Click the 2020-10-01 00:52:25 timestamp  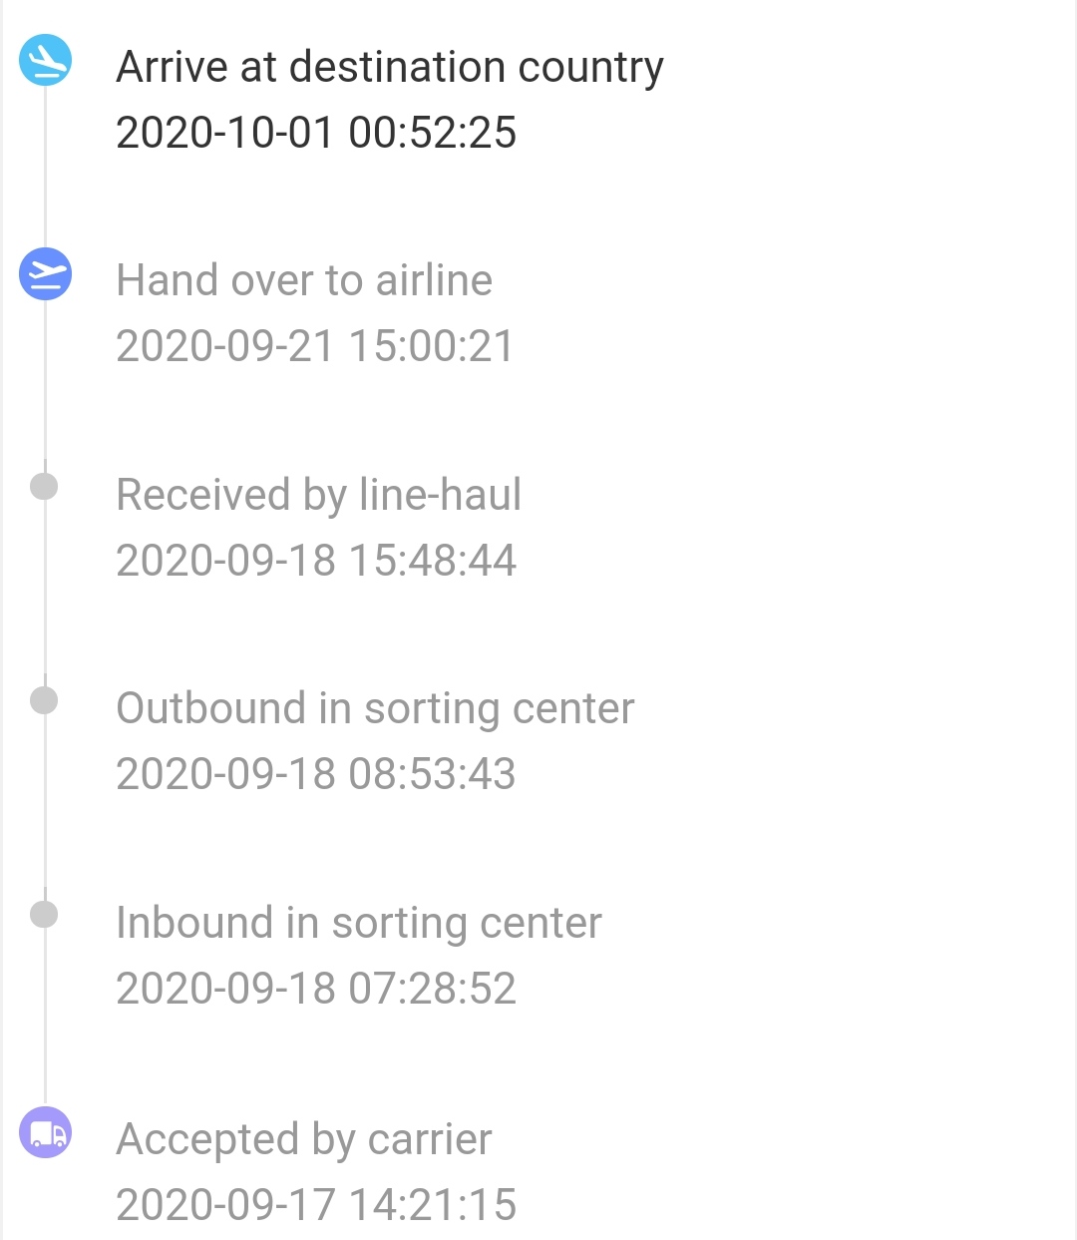[x=316, y=133]
